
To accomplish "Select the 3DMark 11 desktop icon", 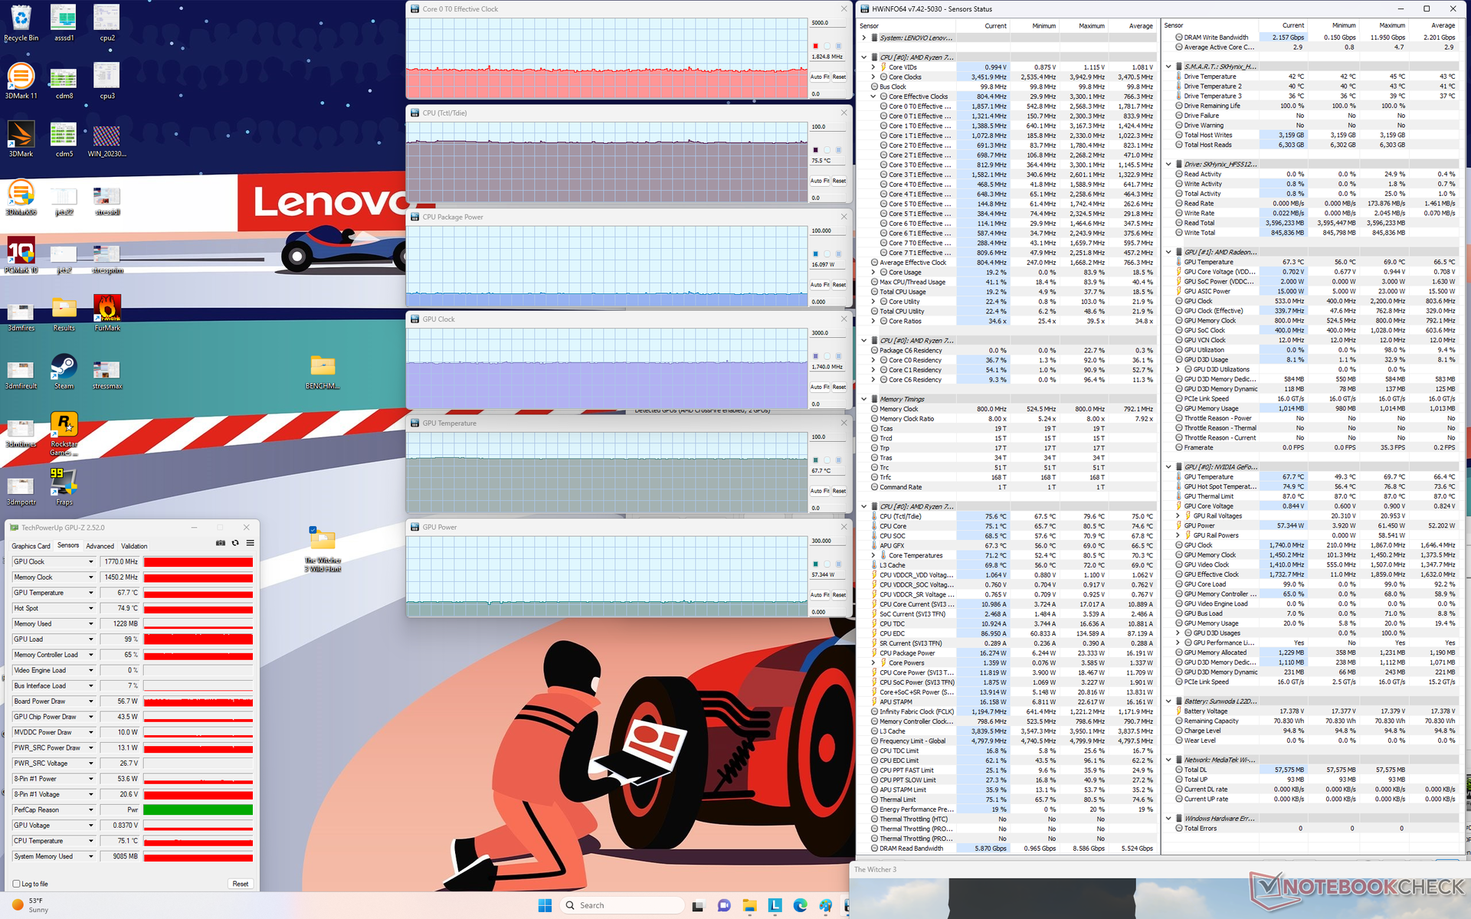I will pos(21,82).
